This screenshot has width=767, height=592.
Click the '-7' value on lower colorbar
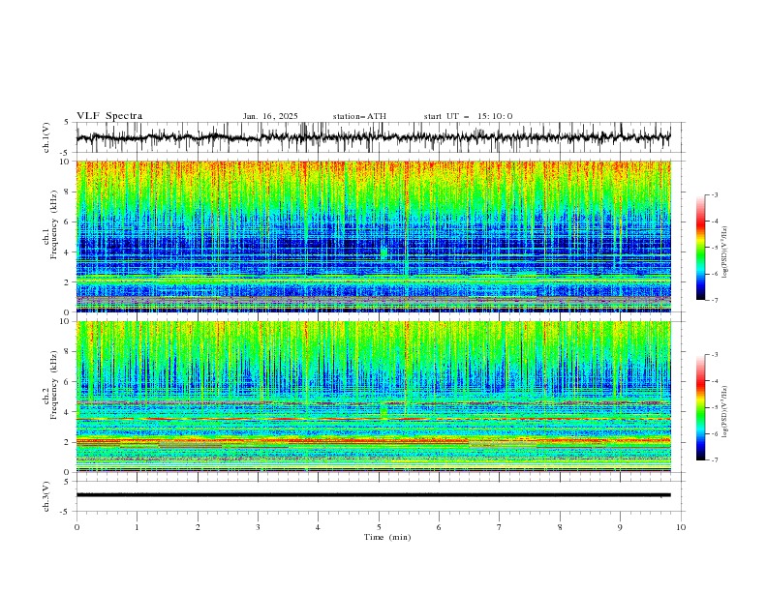(x=714, y=460)
